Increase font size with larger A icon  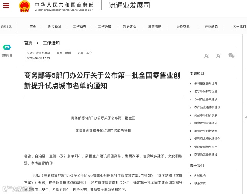219,55
